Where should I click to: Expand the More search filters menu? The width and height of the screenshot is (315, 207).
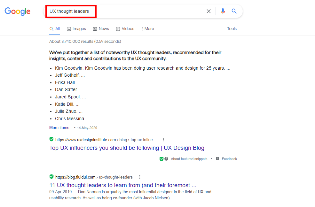(x=147, y=29)
